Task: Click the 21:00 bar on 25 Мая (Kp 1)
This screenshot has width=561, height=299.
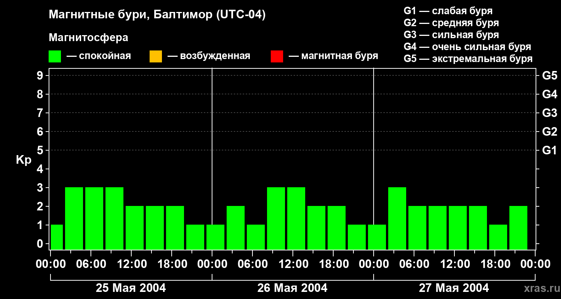Action: 195,237
